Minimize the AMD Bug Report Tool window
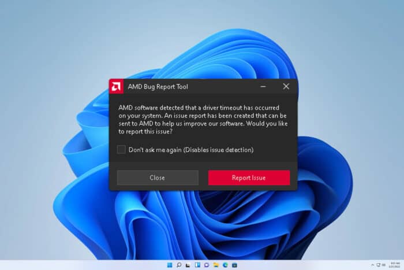 pyautogui.click(x=263, y=87)
